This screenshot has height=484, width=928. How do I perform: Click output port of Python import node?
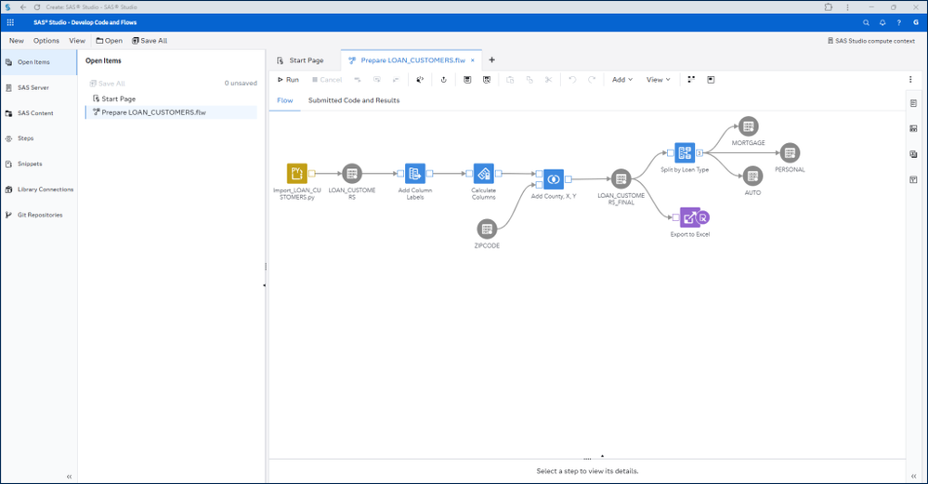coord(312,174)
